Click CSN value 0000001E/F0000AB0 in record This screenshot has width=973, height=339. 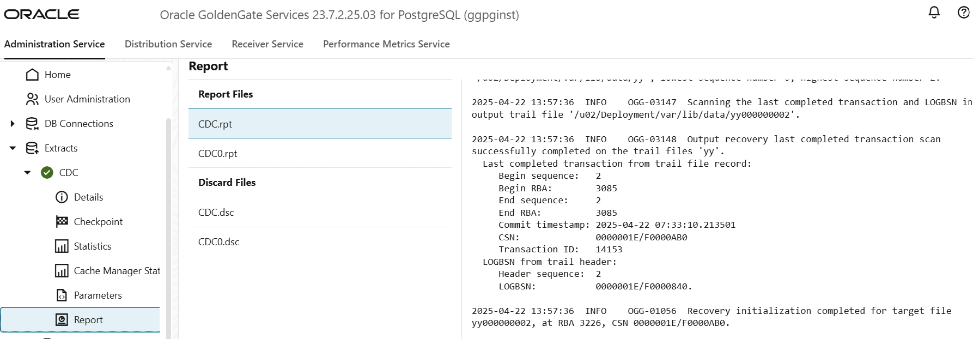click(x=641, y=237)
